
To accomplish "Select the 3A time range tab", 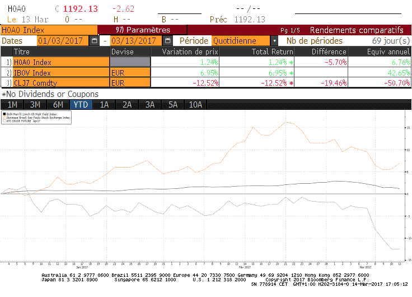I will tap(149, 105).
